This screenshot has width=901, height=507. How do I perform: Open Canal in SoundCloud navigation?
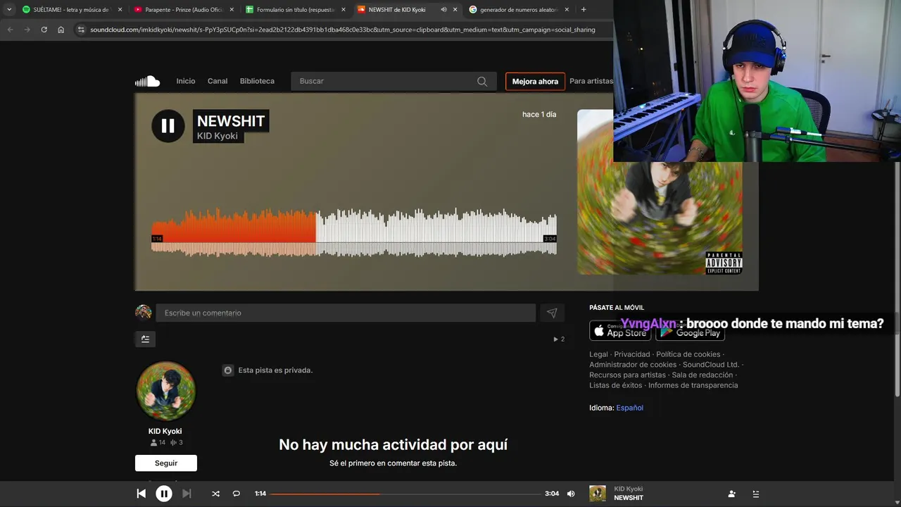218,81
